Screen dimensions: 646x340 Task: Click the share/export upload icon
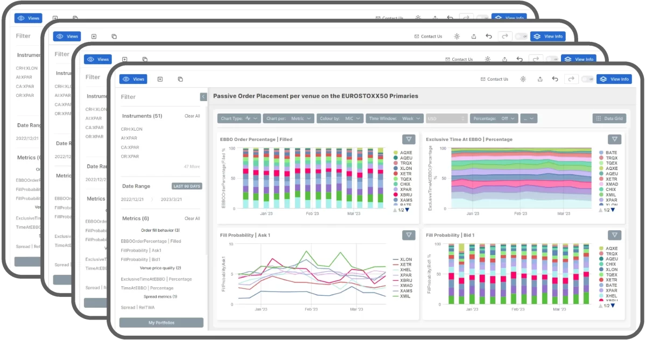540,79
